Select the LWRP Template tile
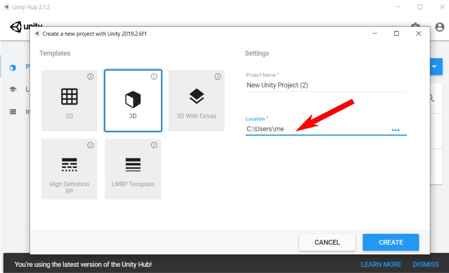 click(133, 169)
